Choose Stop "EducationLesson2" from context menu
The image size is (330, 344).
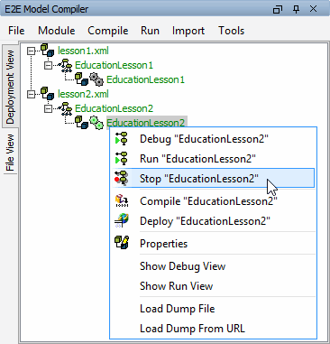pyautogui.click(x=214, y=178)
